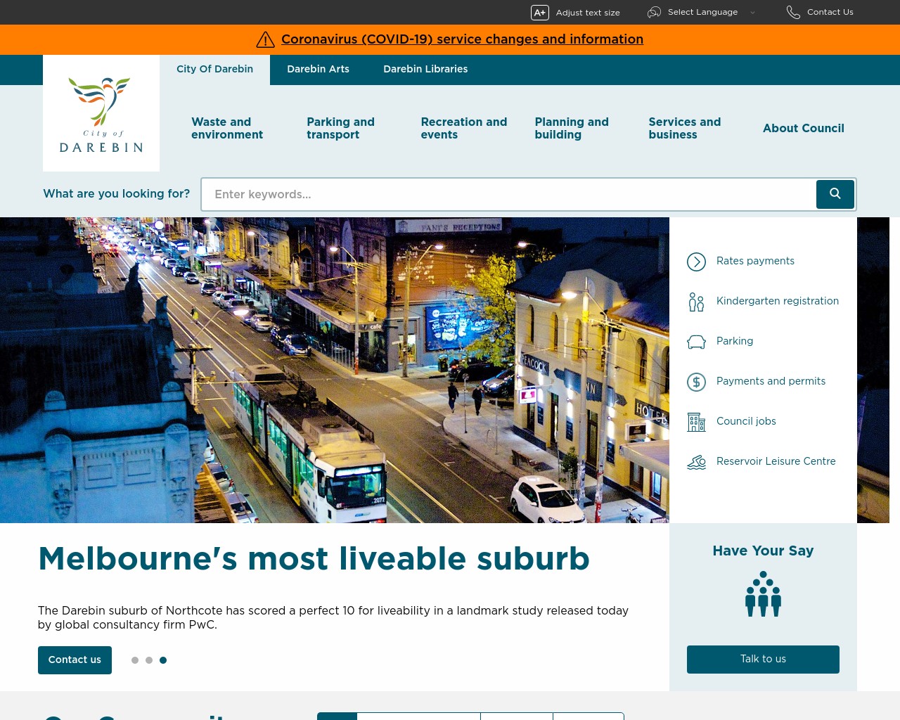The height and width of the screenshot is (720, 900).
Task: Open the COVID-19 service changes link
Action: point(462,39)
